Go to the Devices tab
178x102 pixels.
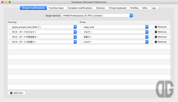point(100,8)
